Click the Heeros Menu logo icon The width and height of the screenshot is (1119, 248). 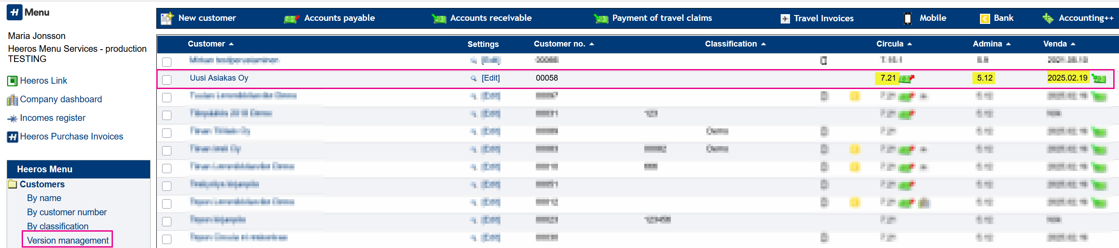coord(15,12)
